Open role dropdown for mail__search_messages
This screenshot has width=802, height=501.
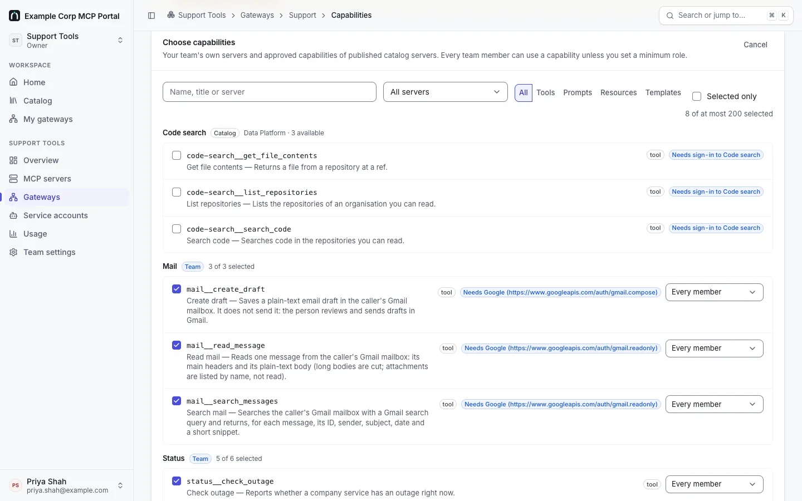point(714,404)
